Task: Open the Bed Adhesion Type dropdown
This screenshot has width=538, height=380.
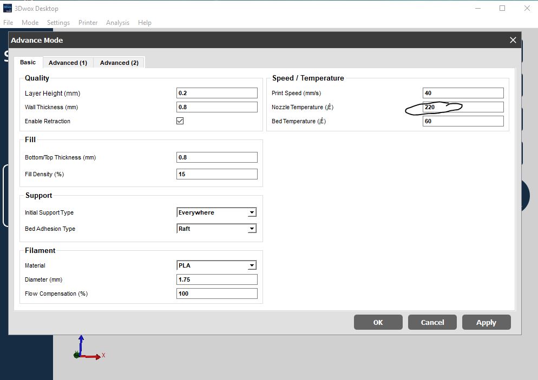Action: (216, 229)
